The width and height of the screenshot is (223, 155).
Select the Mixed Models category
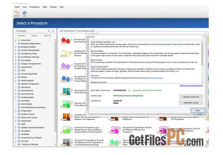pos(27,90)
